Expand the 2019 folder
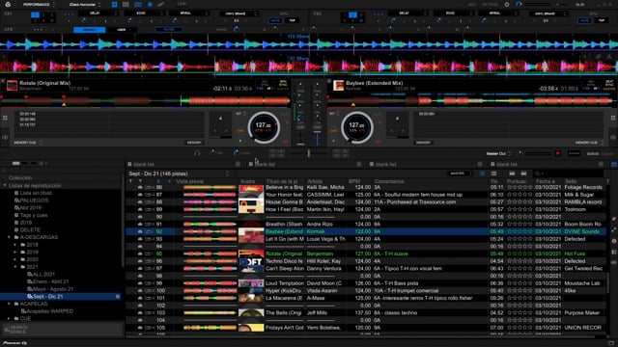The image size is (618, 347). [x=15, y=253]
